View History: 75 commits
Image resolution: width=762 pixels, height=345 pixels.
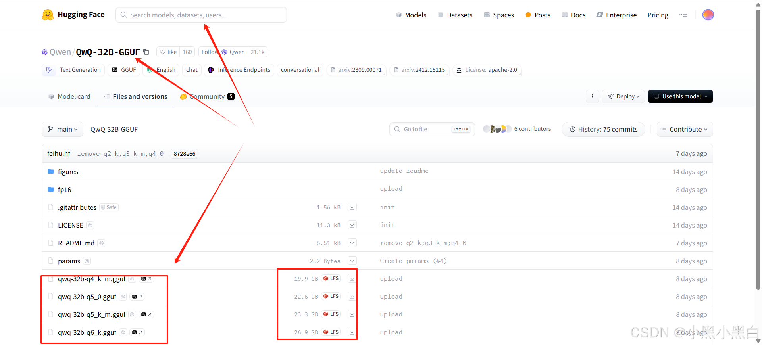603,129
